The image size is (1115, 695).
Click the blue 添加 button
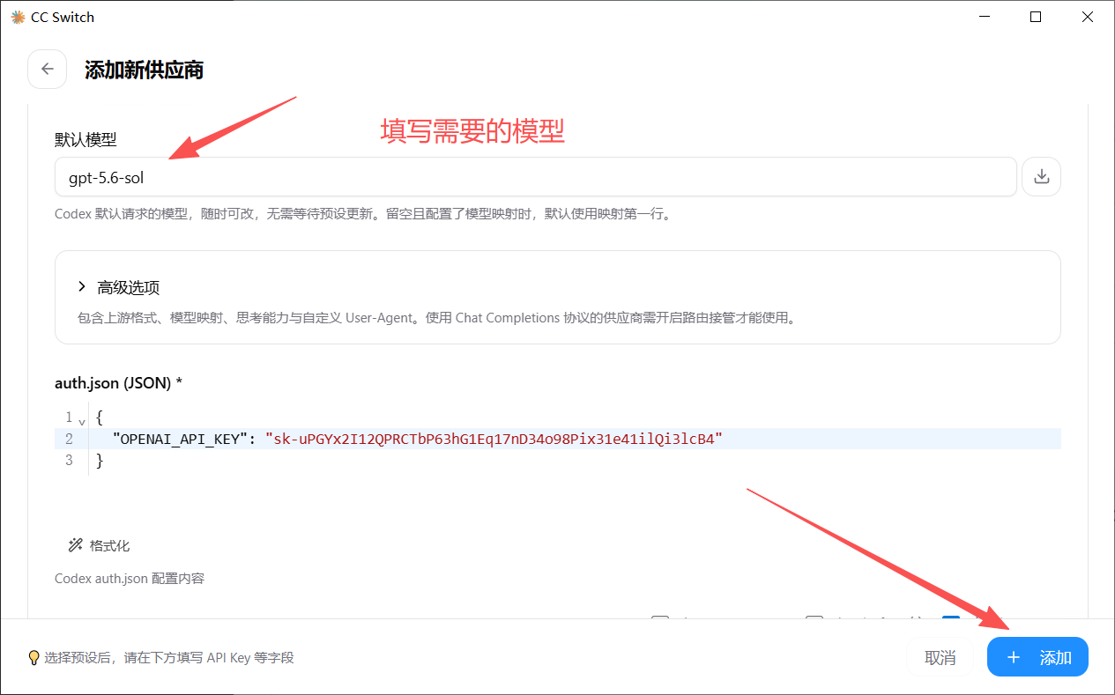click(1037, 657)
